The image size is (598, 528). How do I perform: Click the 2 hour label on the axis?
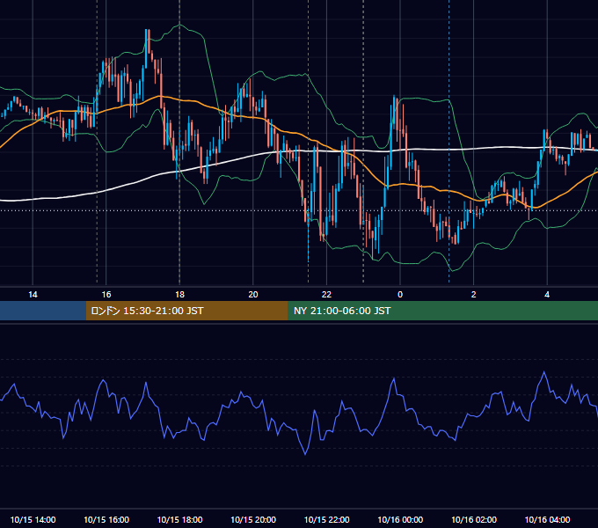tap(474, 295)
